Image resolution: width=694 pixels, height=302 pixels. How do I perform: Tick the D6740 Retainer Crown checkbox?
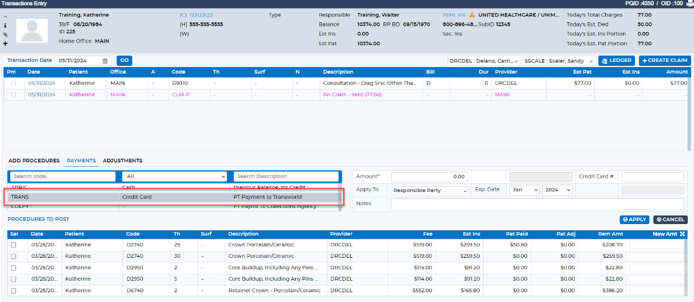(x=14, y=291)
